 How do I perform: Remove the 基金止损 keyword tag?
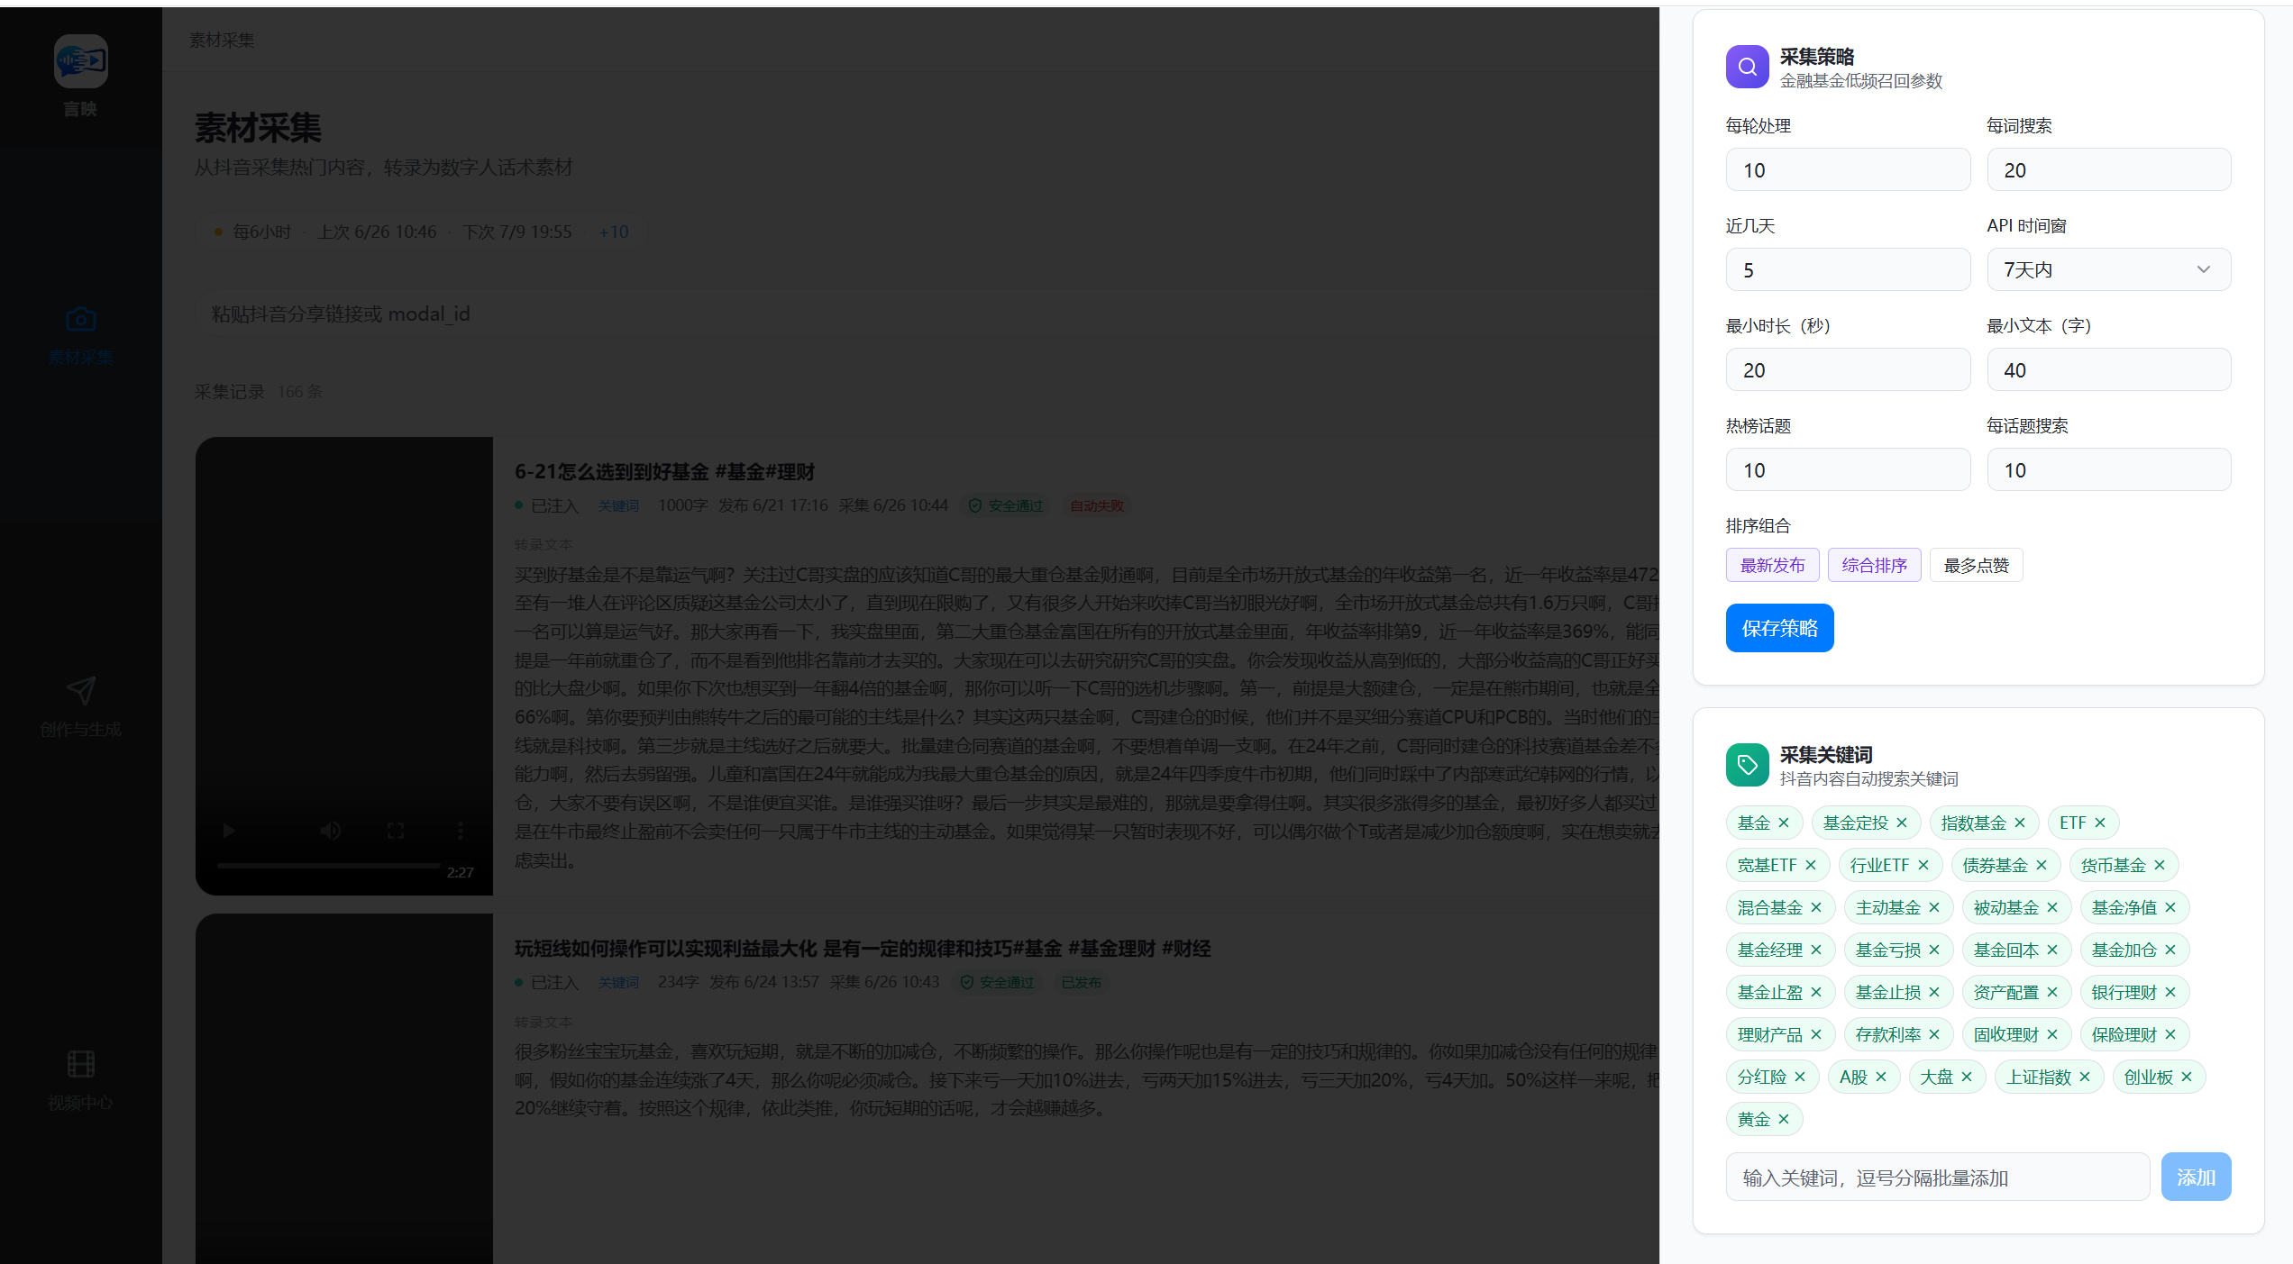click(x=1933, y=992)
